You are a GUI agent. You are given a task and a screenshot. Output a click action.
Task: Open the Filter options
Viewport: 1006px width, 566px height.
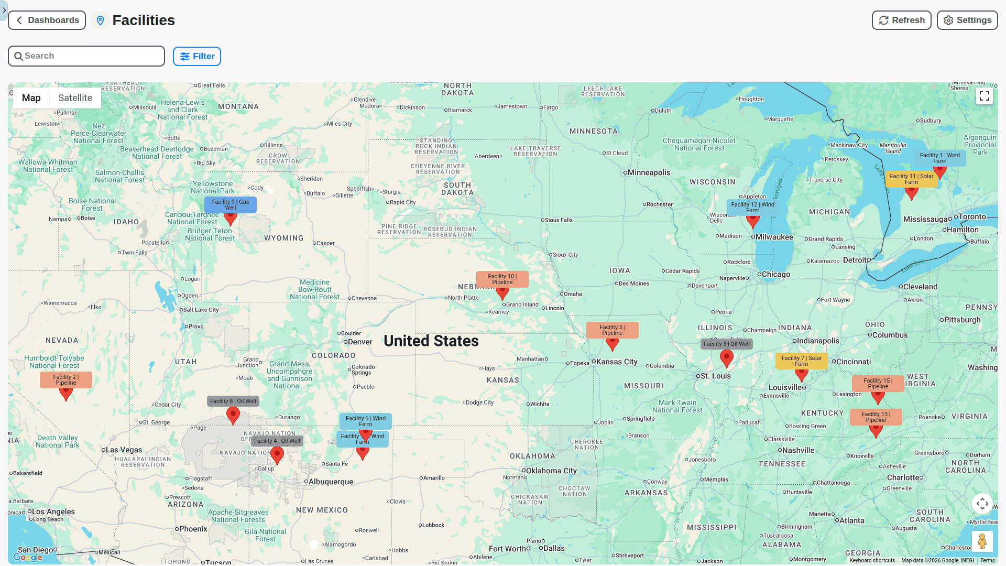tap(197, 56)
